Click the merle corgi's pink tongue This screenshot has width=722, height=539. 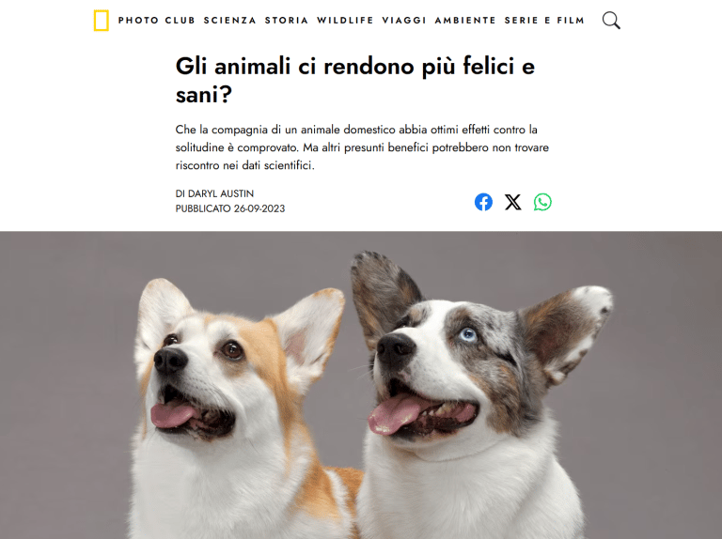[396, 414]
